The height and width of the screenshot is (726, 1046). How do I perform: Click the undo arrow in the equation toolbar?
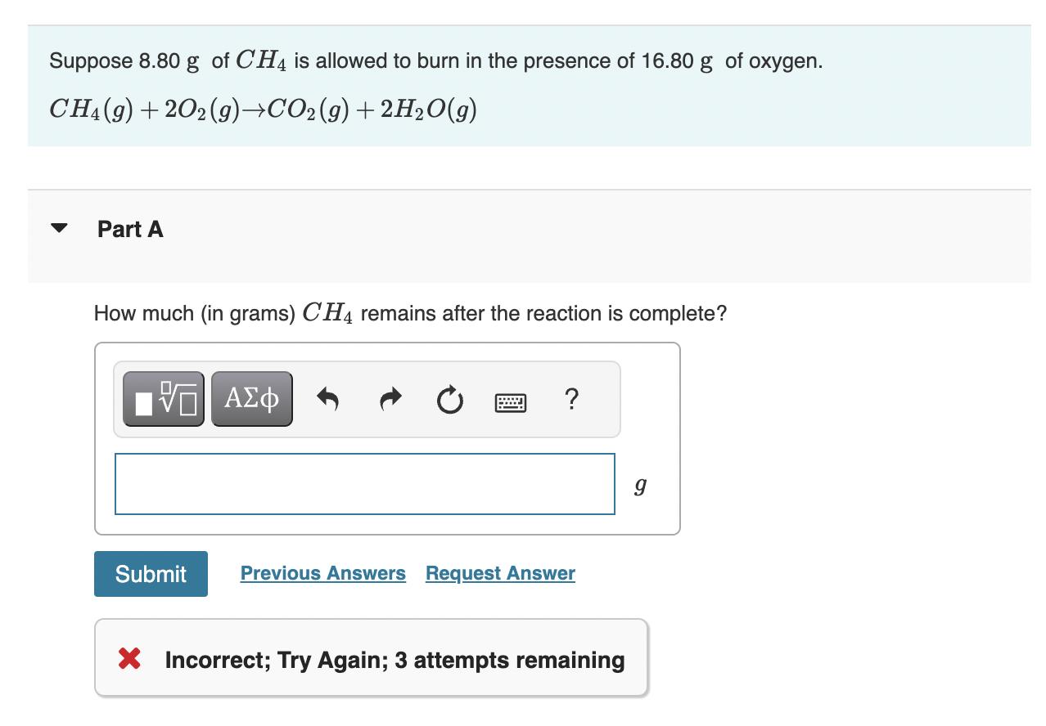[328, 398]
